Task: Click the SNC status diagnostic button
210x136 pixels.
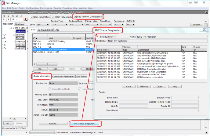Action: (84, 124)
